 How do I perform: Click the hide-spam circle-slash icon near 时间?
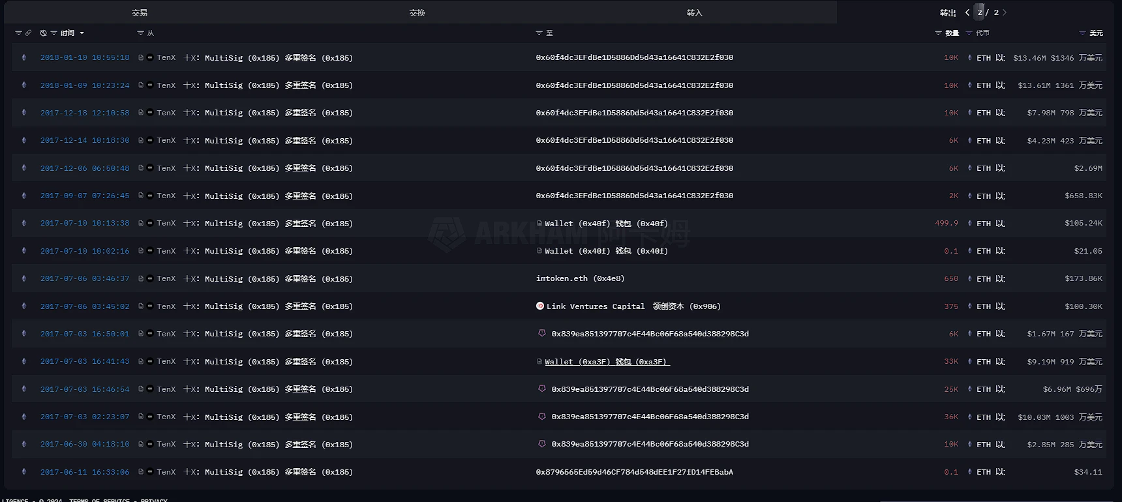[43, 33]
